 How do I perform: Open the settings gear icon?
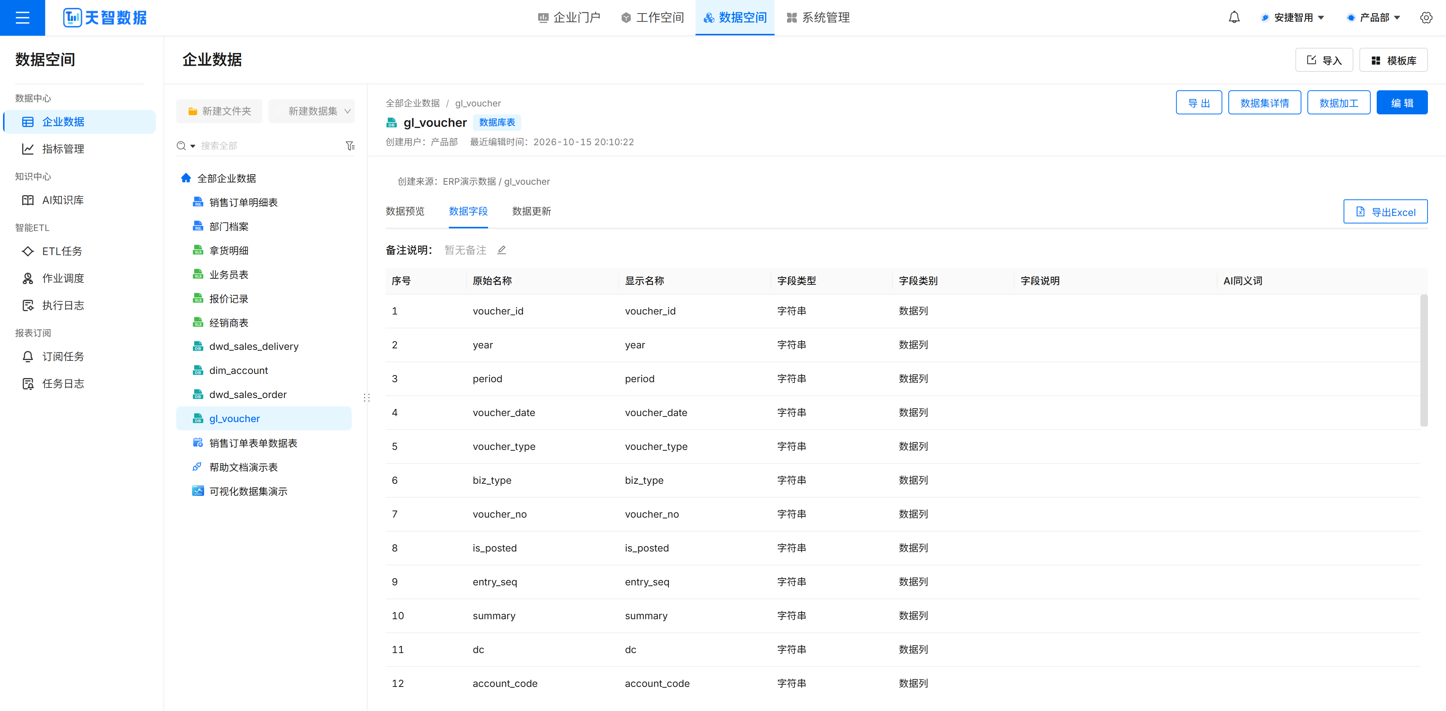coord(1426,17)
